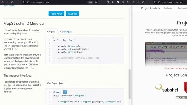Click the back arrow in the Lombok browser
The image size is (187, 105).
click(x=134, y=2)
